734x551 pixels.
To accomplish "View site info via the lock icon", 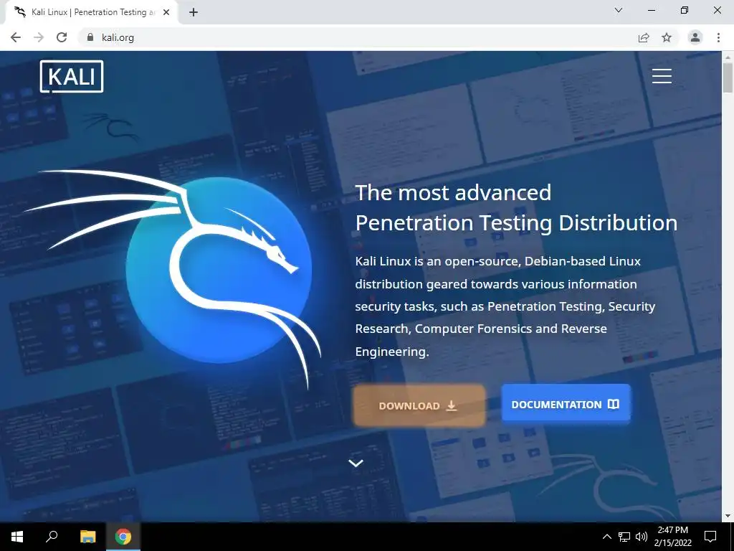I will (x=90, y=37).
